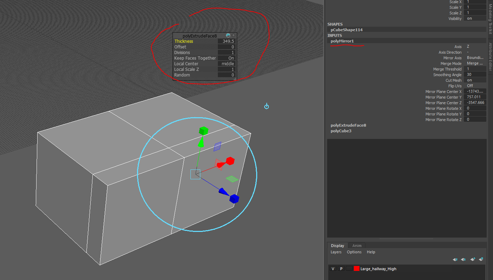Toggle the V visibility box for Large_hallway_High
Screen dimensions: 493x280
pos(333,268)
